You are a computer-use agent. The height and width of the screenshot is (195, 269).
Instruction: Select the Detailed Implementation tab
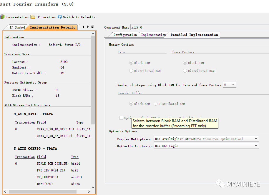pyautogui.click(x=194, y=35)
